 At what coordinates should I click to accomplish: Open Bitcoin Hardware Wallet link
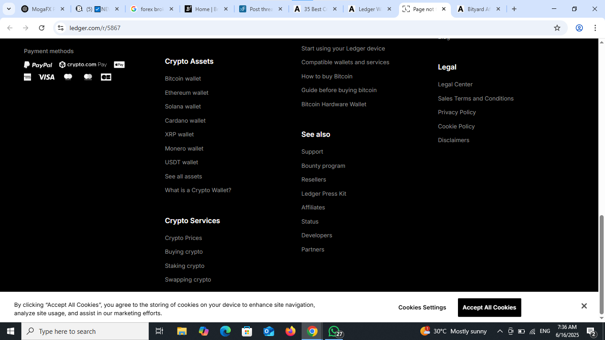[x=334, y=104]
